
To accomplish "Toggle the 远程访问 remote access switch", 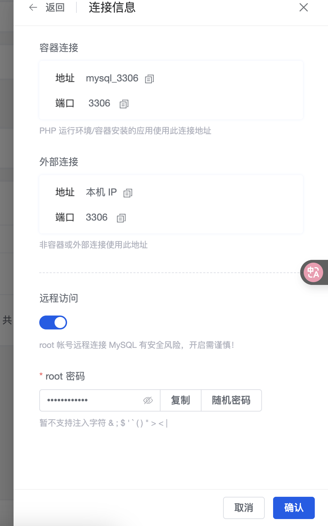I will click(53, 322).
